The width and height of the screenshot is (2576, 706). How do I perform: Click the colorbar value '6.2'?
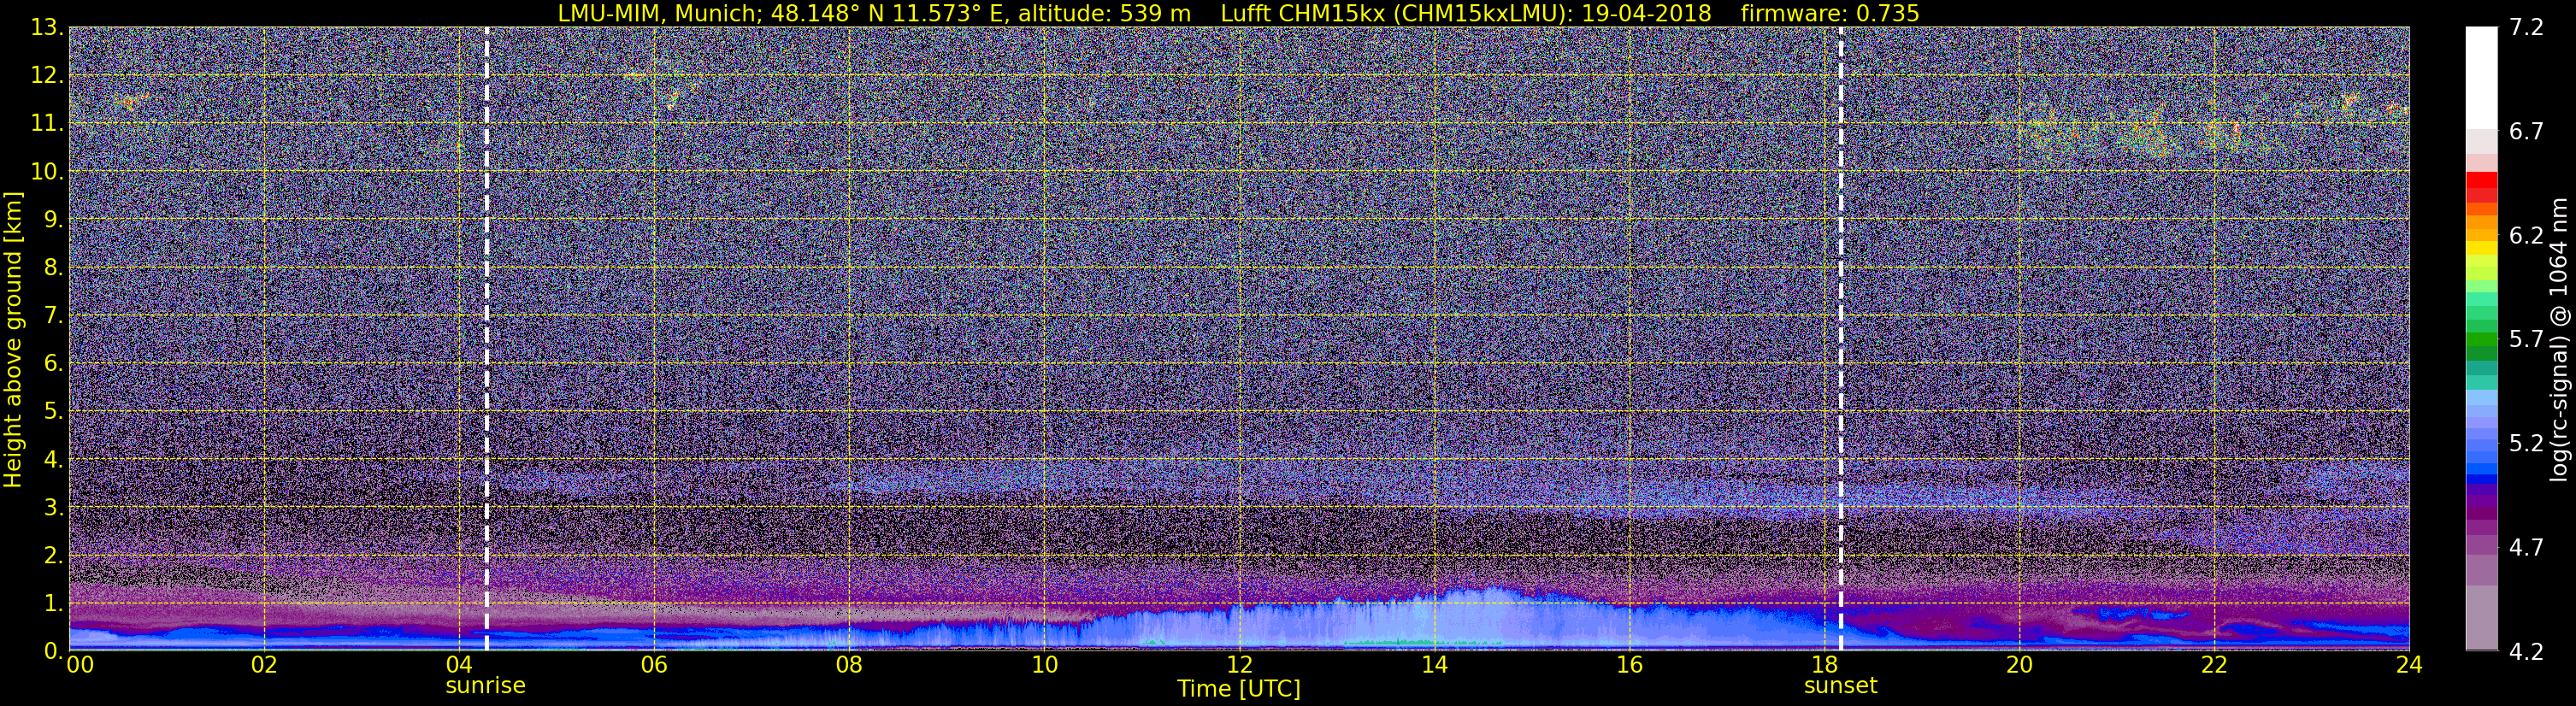pos(2526,235)
